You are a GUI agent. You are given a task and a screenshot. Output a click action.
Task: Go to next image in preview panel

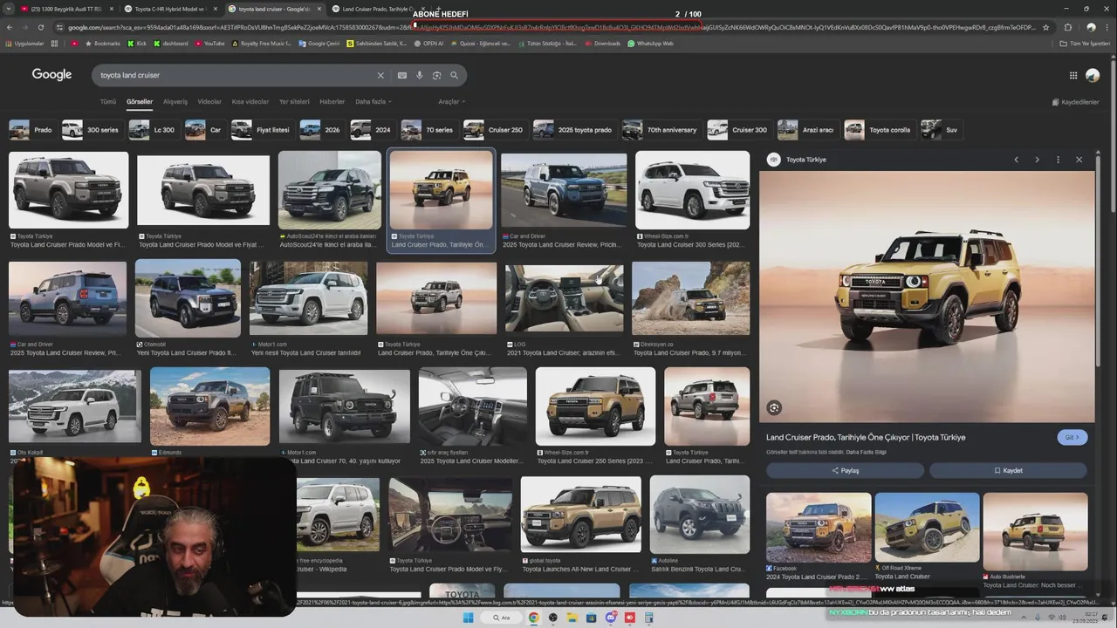tap(1037, 160)
